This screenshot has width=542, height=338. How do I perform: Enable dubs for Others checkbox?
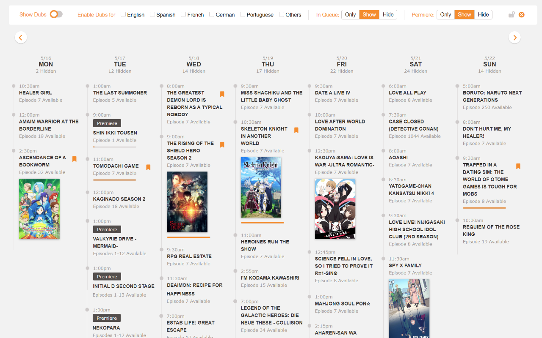pyautogui.click(x=282, y=14)
